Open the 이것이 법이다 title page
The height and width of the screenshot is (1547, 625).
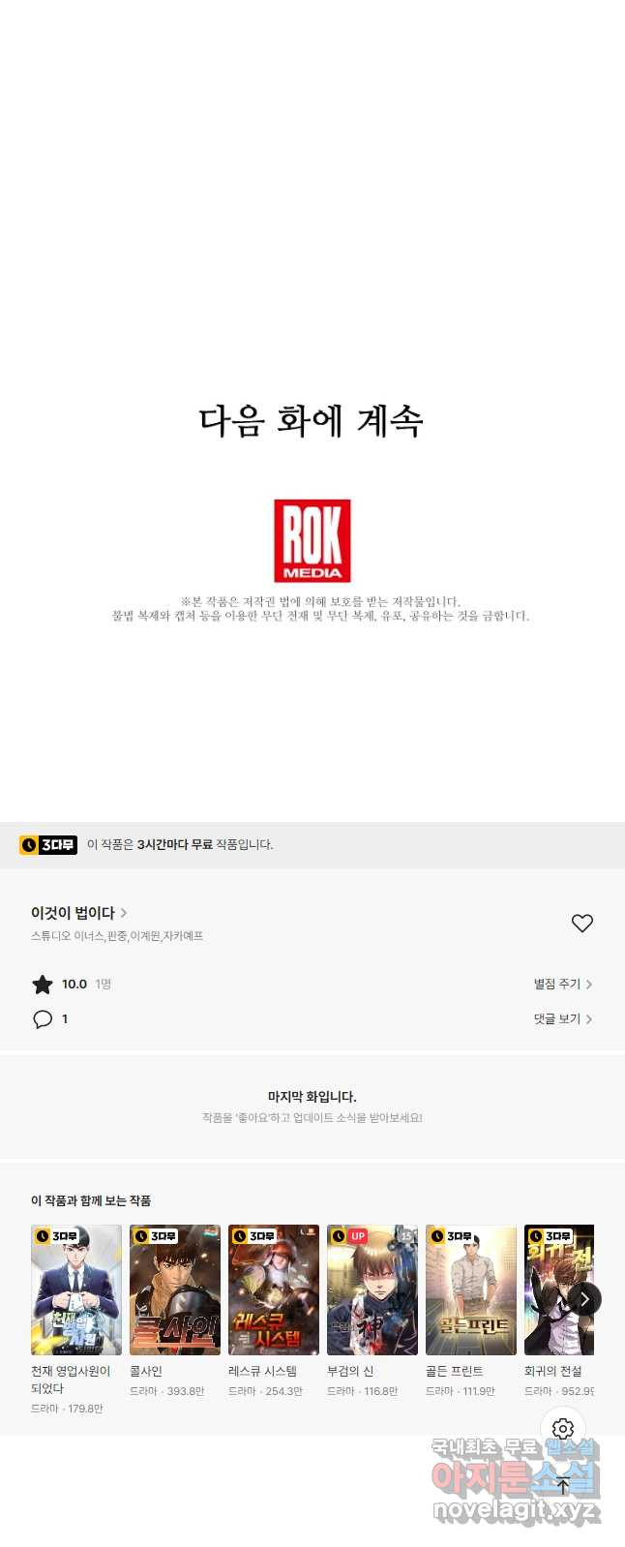coord(78,913)
